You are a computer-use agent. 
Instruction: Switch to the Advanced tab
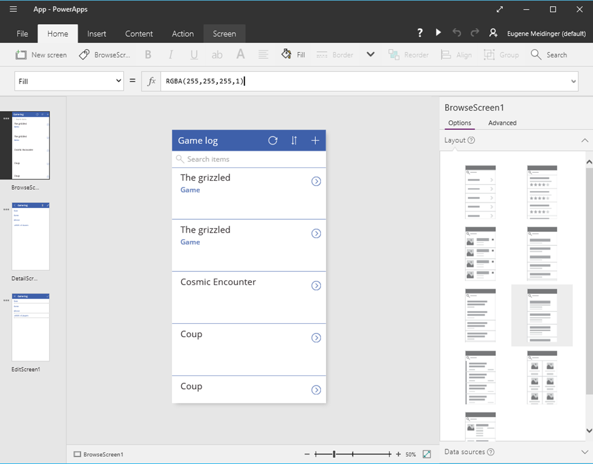pyautogui.click(x=502, y=123)
